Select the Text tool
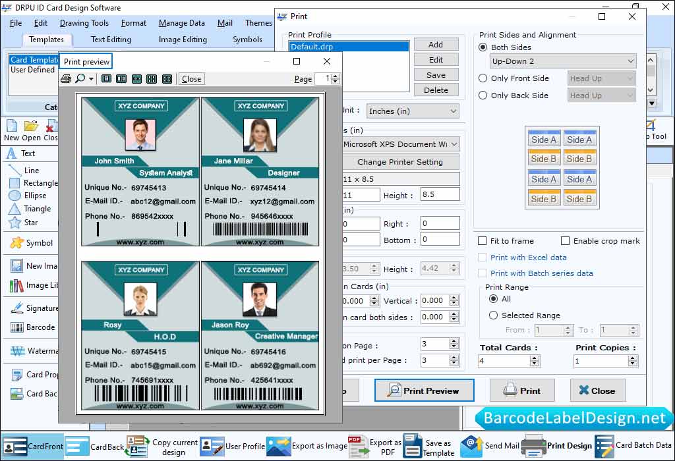This screenshot has height=461, width=675. [x=21, y=153]
